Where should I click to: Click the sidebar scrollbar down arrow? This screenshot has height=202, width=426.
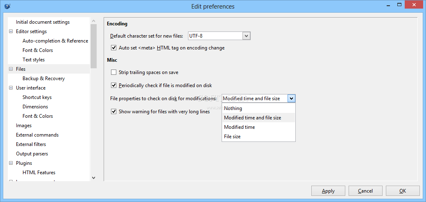click(93, 177)
